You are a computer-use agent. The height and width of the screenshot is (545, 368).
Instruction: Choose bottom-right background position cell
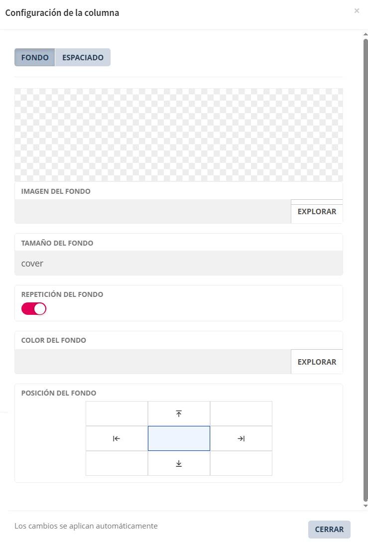[x=241, y=463]
